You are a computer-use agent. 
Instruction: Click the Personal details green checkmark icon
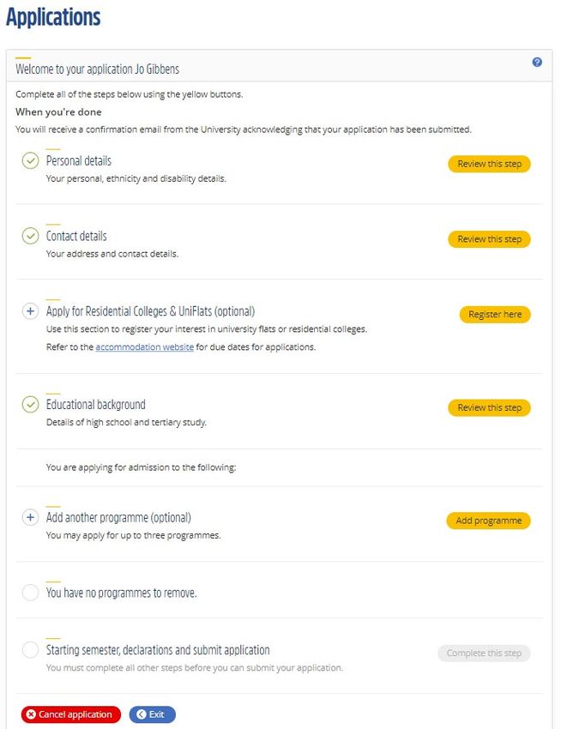[x=30, y=161]
